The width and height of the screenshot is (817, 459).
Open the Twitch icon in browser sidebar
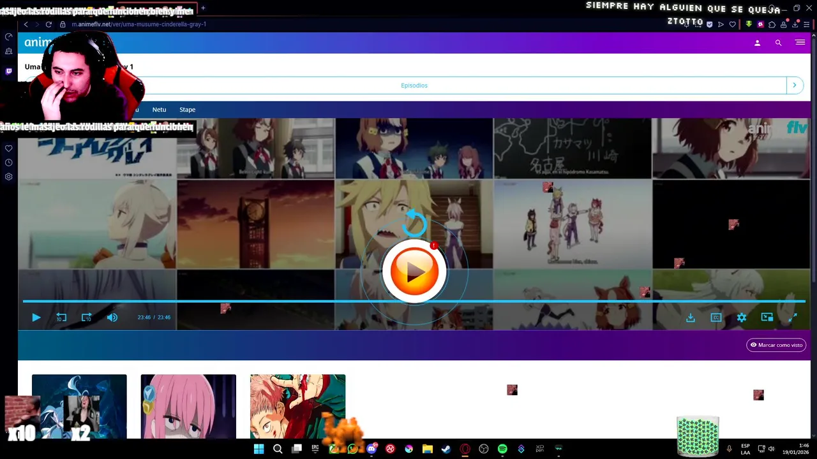click(8, 71)
